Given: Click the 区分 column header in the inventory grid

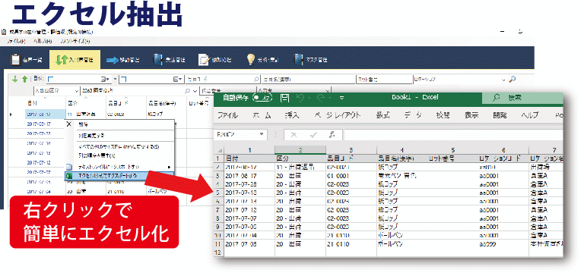Looking at the screenshot, I should tap(85, 102).
